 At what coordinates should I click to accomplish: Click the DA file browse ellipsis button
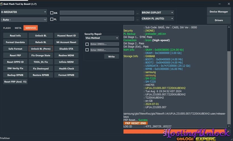pos(137,13)
